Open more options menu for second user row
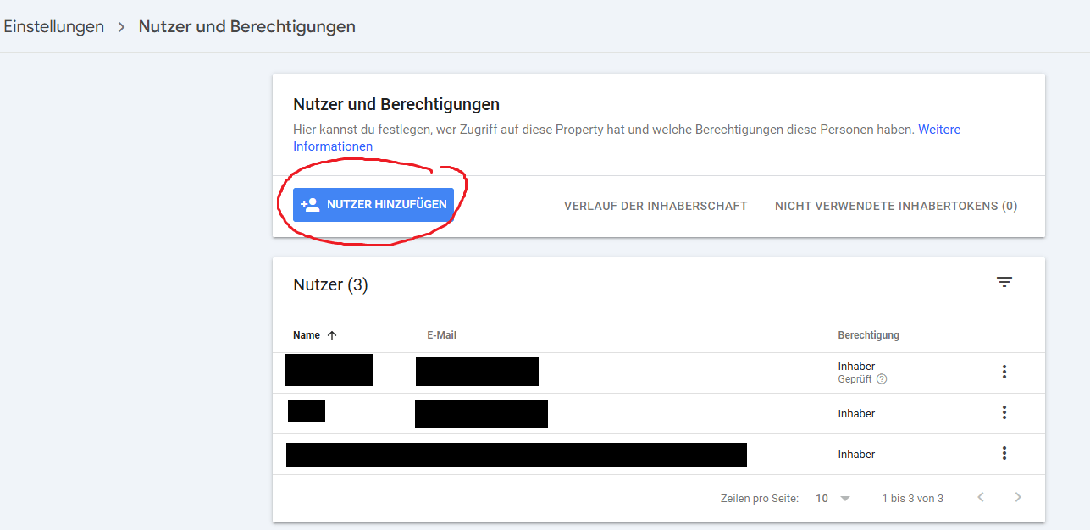 1004,412
